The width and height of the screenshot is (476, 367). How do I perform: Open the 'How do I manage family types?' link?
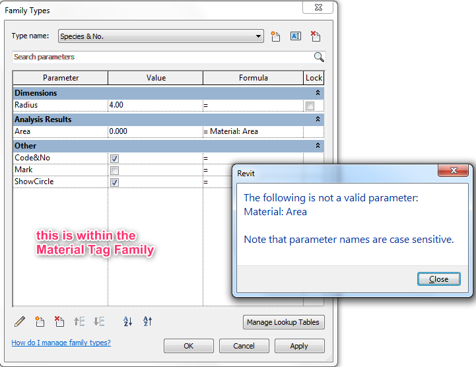(61, 343)
